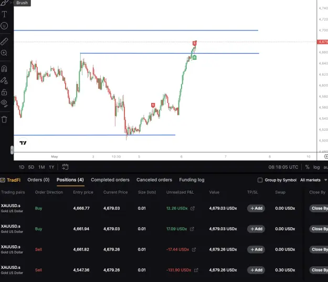This screenshot has height=282, width=328.
Task: Click the green B buy marker on chart
Action: point(194,57)
